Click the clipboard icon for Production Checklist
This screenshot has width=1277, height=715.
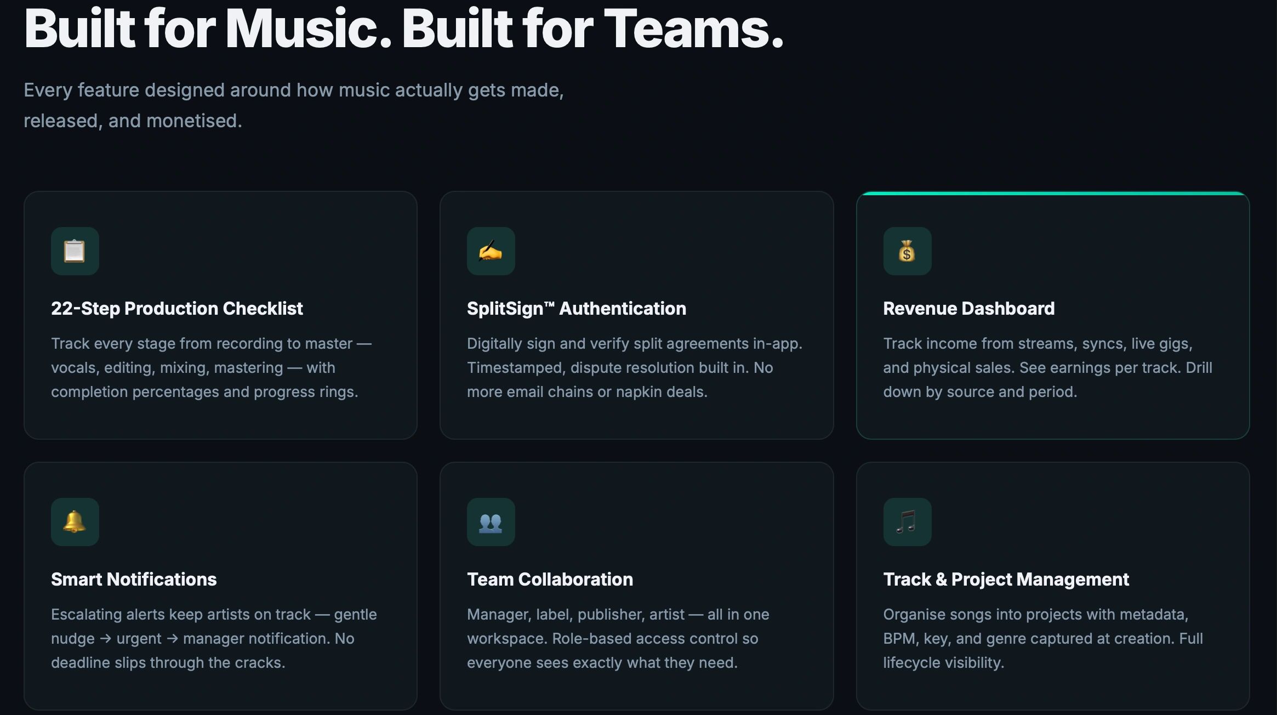[x=75, y=251]
